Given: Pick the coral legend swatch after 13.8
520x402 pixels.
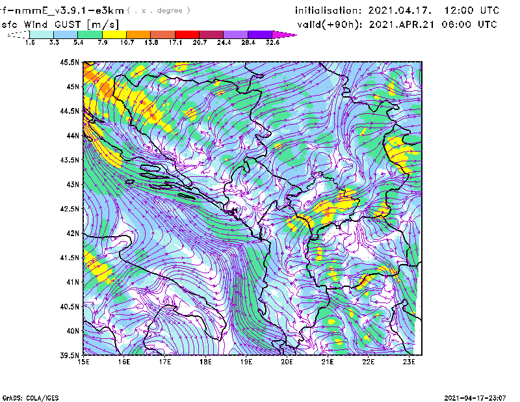Looking at the screenshot, I should 163,34.
